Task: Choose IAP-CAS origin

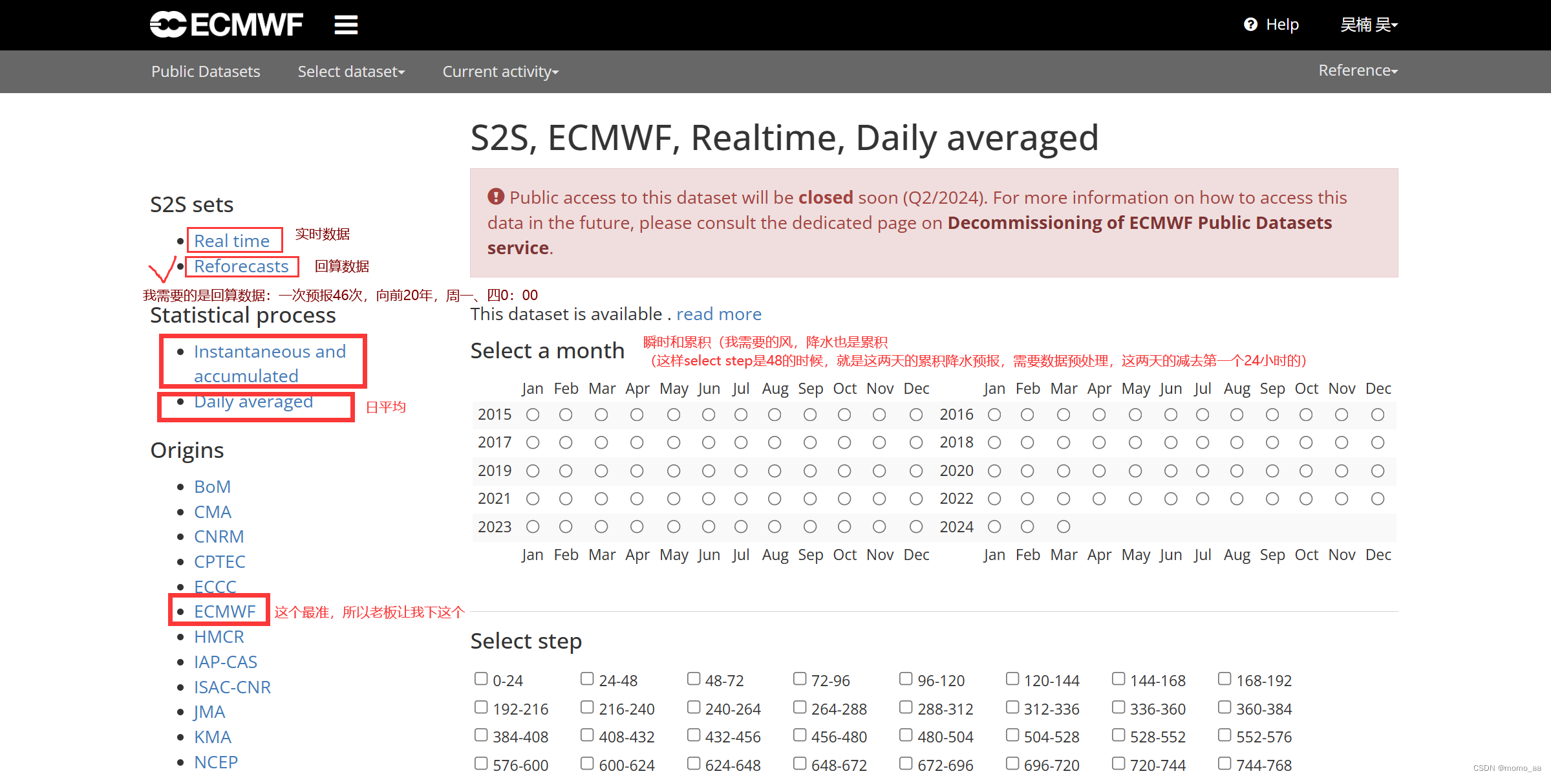Action: tap(226, 662)
